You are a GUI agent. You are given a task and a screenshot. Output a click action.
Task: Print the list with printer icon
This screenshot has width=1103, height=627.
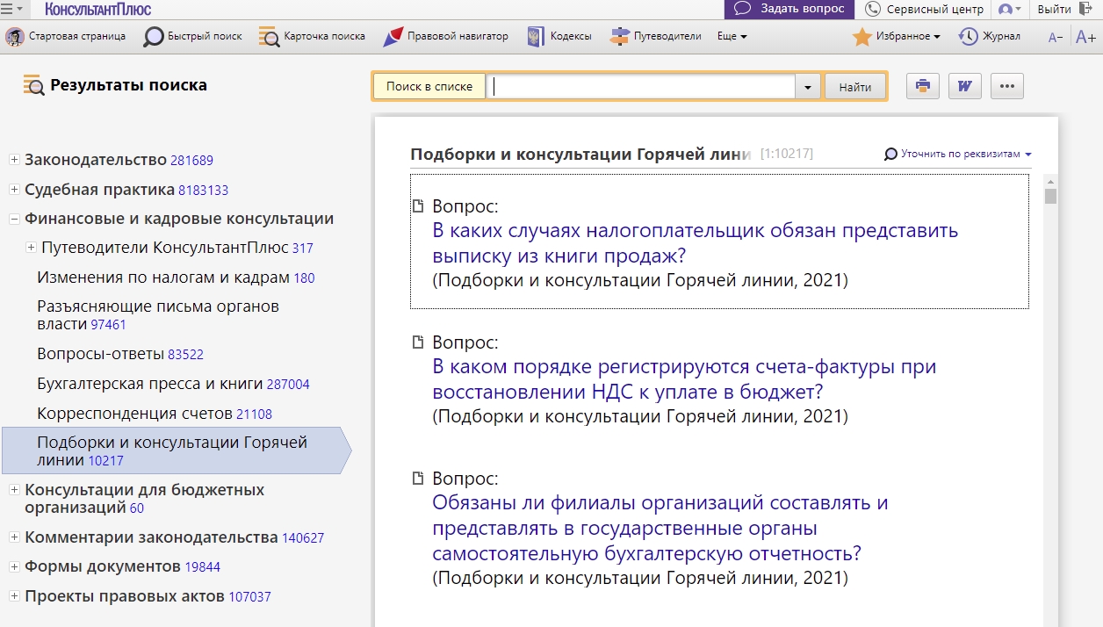point(923,86)
